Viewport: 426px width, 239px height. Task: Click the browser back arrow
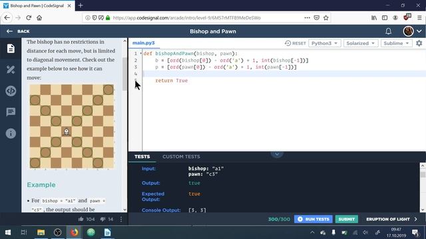(7, 18)
